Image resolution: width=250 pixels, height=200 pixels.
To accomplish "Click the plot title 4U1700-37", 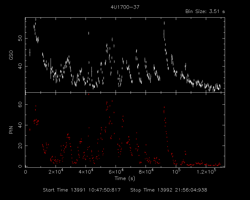I will pos(125,7).
